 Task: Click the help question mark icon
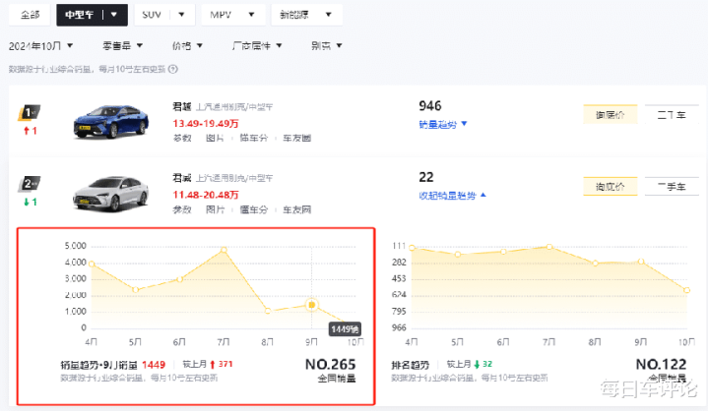click(173, 69)
